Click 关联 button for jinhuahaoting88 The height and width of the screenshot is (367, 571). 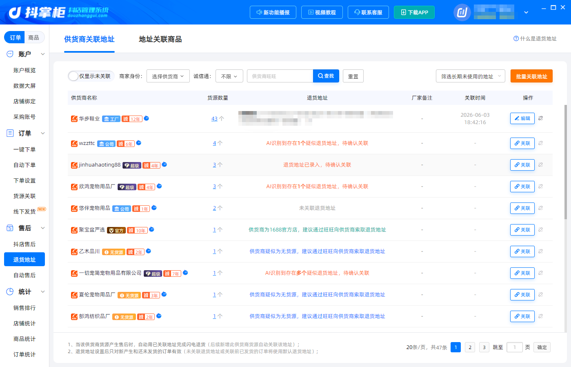(x=522, y=165)
